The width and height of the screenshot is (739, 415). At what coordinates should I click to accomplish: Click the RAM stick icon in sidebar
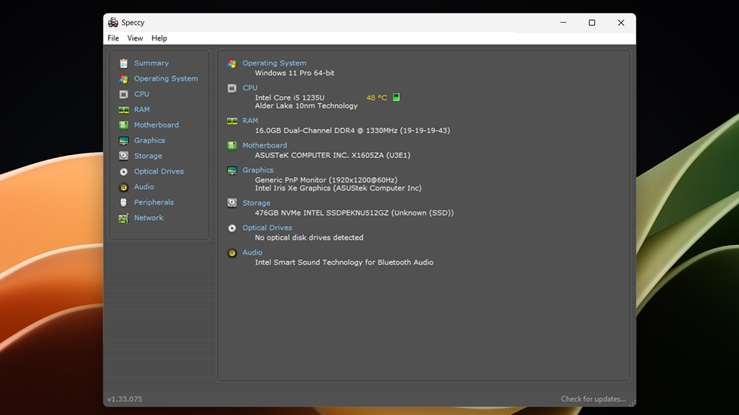click(x=123, y=110)
